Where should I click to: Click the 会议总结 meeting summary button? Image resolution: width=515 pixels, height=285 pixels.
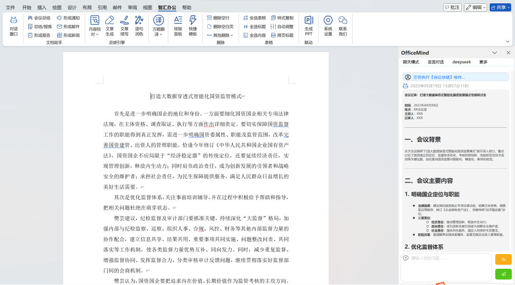click(x=39, y=18)
